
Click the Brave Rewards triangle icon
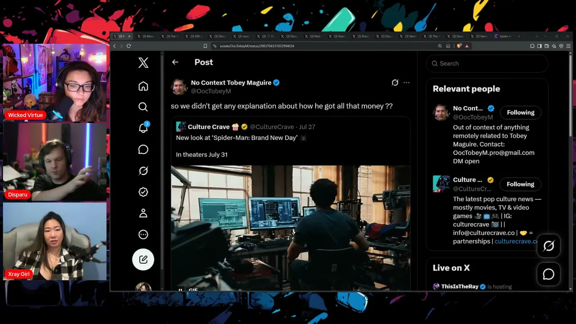pyautogui.click(x=467, y=46)
